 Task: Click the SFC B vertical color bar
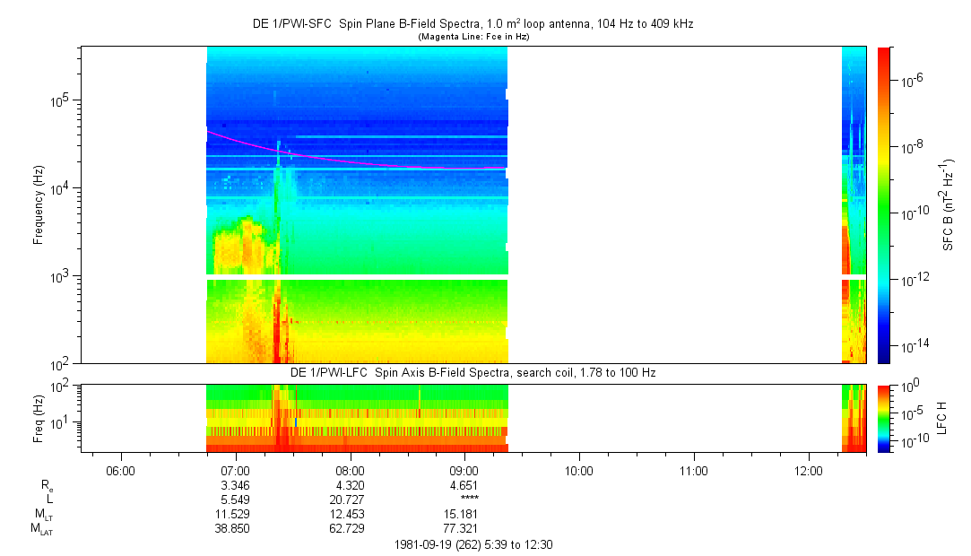pyautogui.click(x=884, y=204)
